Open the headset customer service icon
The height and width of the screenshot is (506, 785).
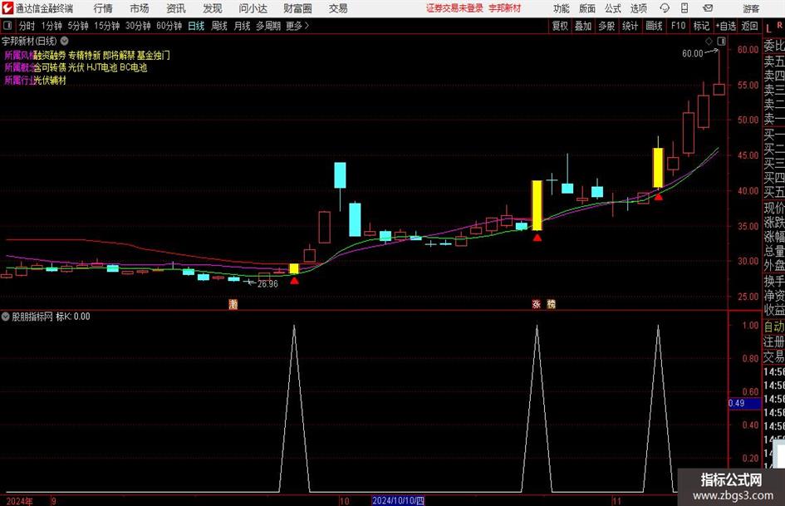pos(665,8)
